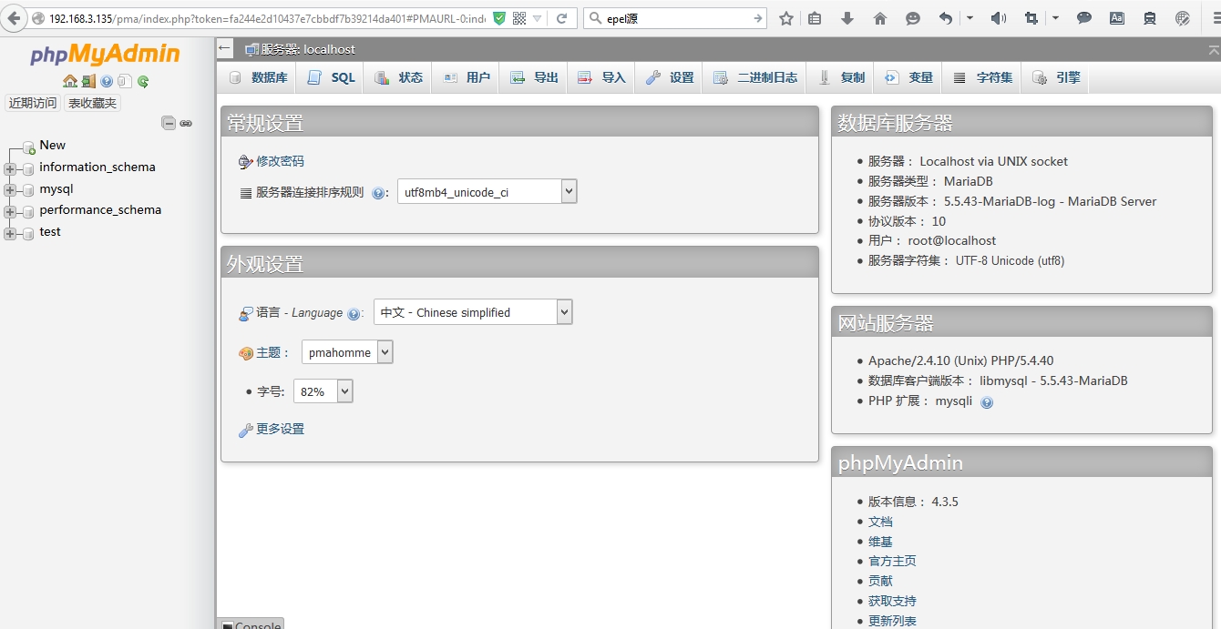
Task: Click the 更多设置 (More settings) link
Action: pos(280,429)
